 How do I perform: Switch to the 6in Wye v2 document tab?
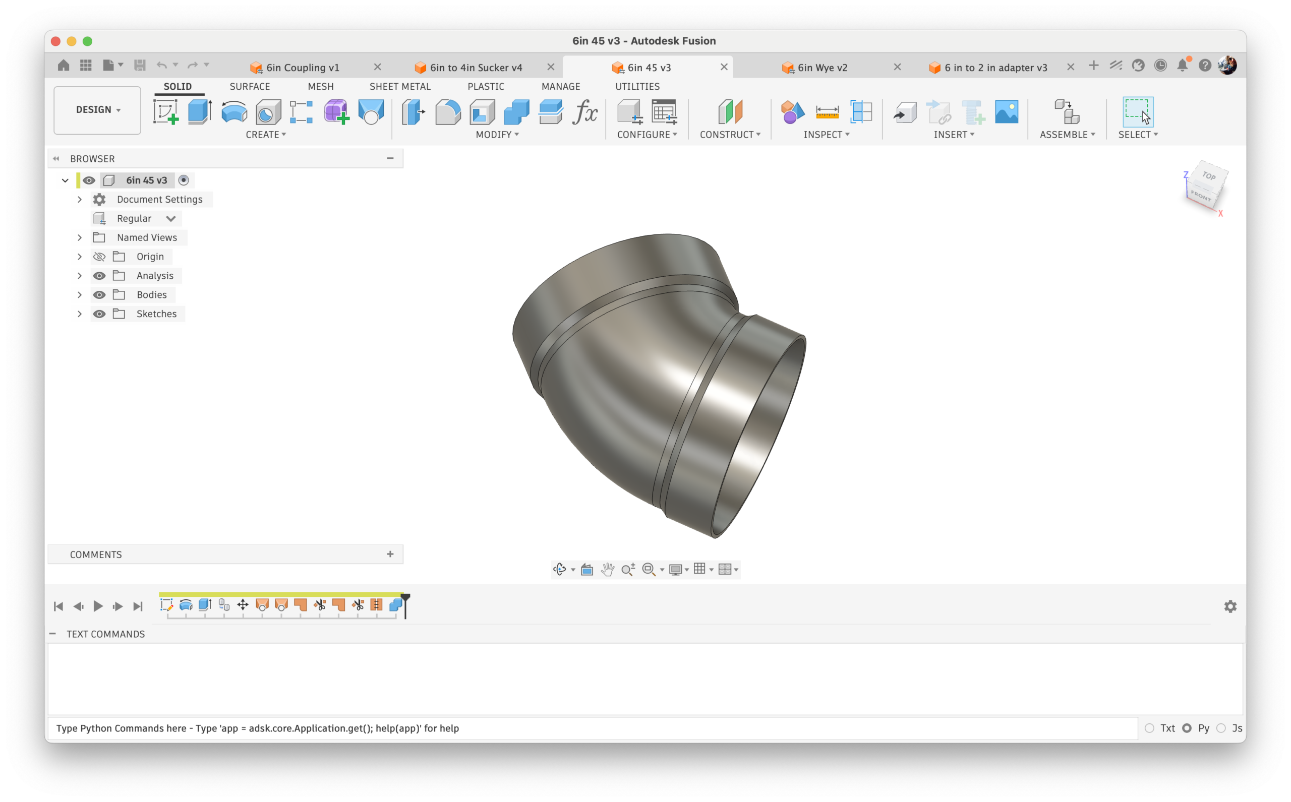[x=822, y=68]
